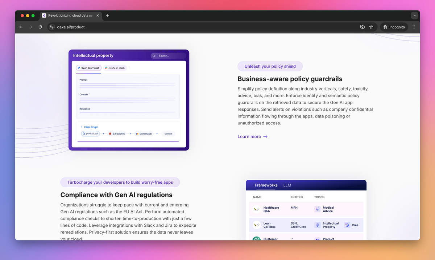The image size is (435, 260).
Task: Bookmark this page with the star icon
Action: (x=371, y=27)
